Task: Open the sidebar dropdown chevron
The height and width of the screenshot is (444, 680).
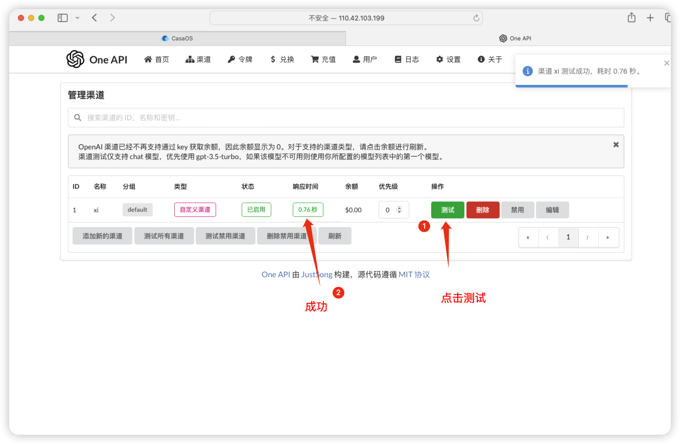Action: (78, 18)
